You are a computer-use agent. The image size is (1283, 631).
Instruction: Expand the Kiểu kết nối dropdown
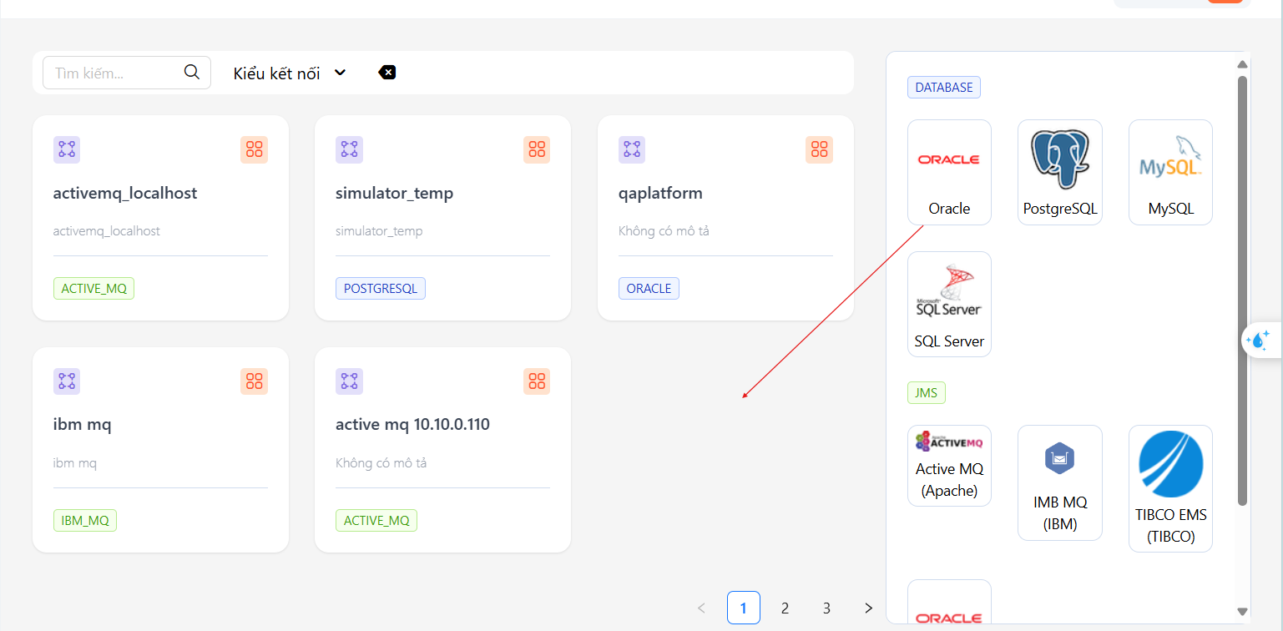pyautogui.click(x=290, y=73)
